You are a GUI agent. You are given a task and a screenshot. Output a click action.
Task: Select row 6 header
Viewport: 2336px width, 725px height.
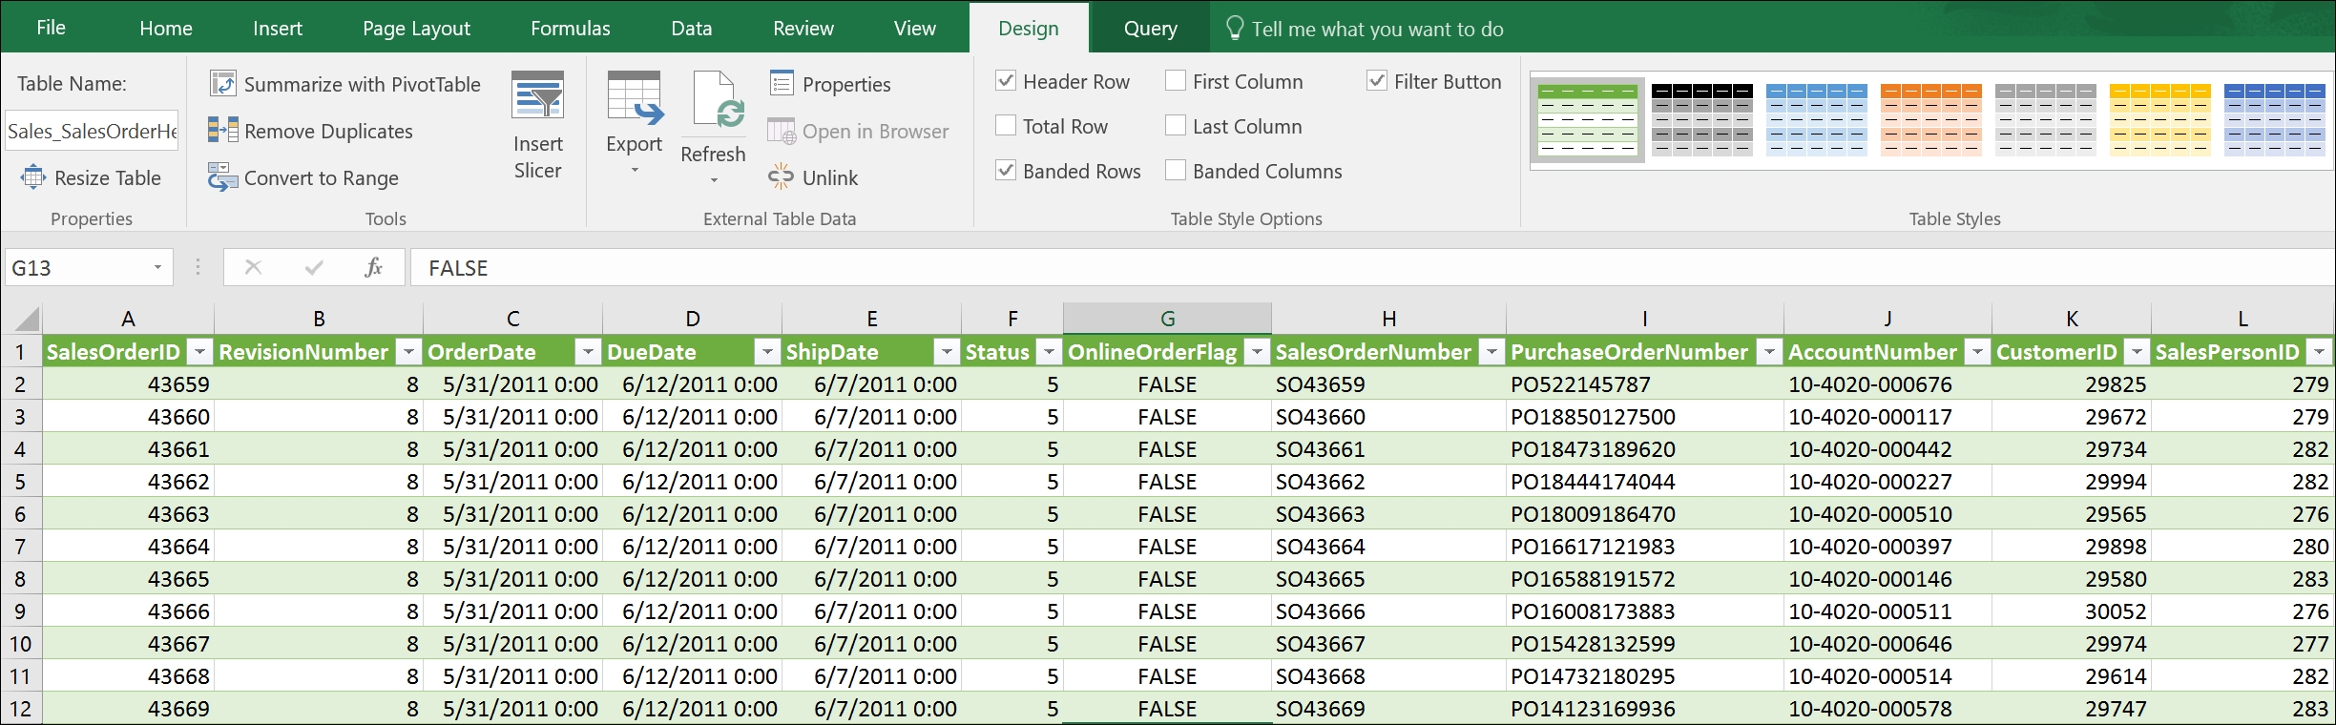(x=20, y=514)
